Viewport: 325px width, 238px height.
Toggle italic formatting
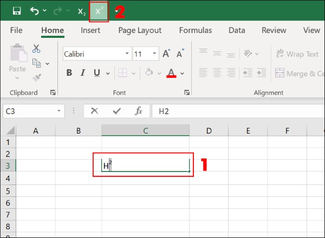click(x=83, y=72)
